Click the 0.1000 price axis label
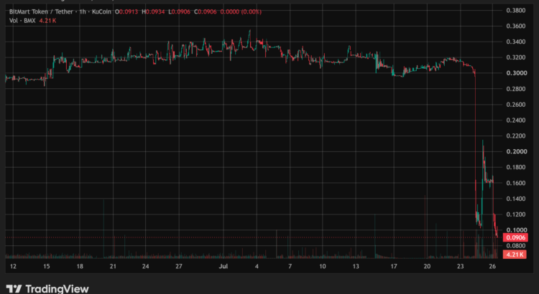 pyautogui.click(x=515, y=230)
